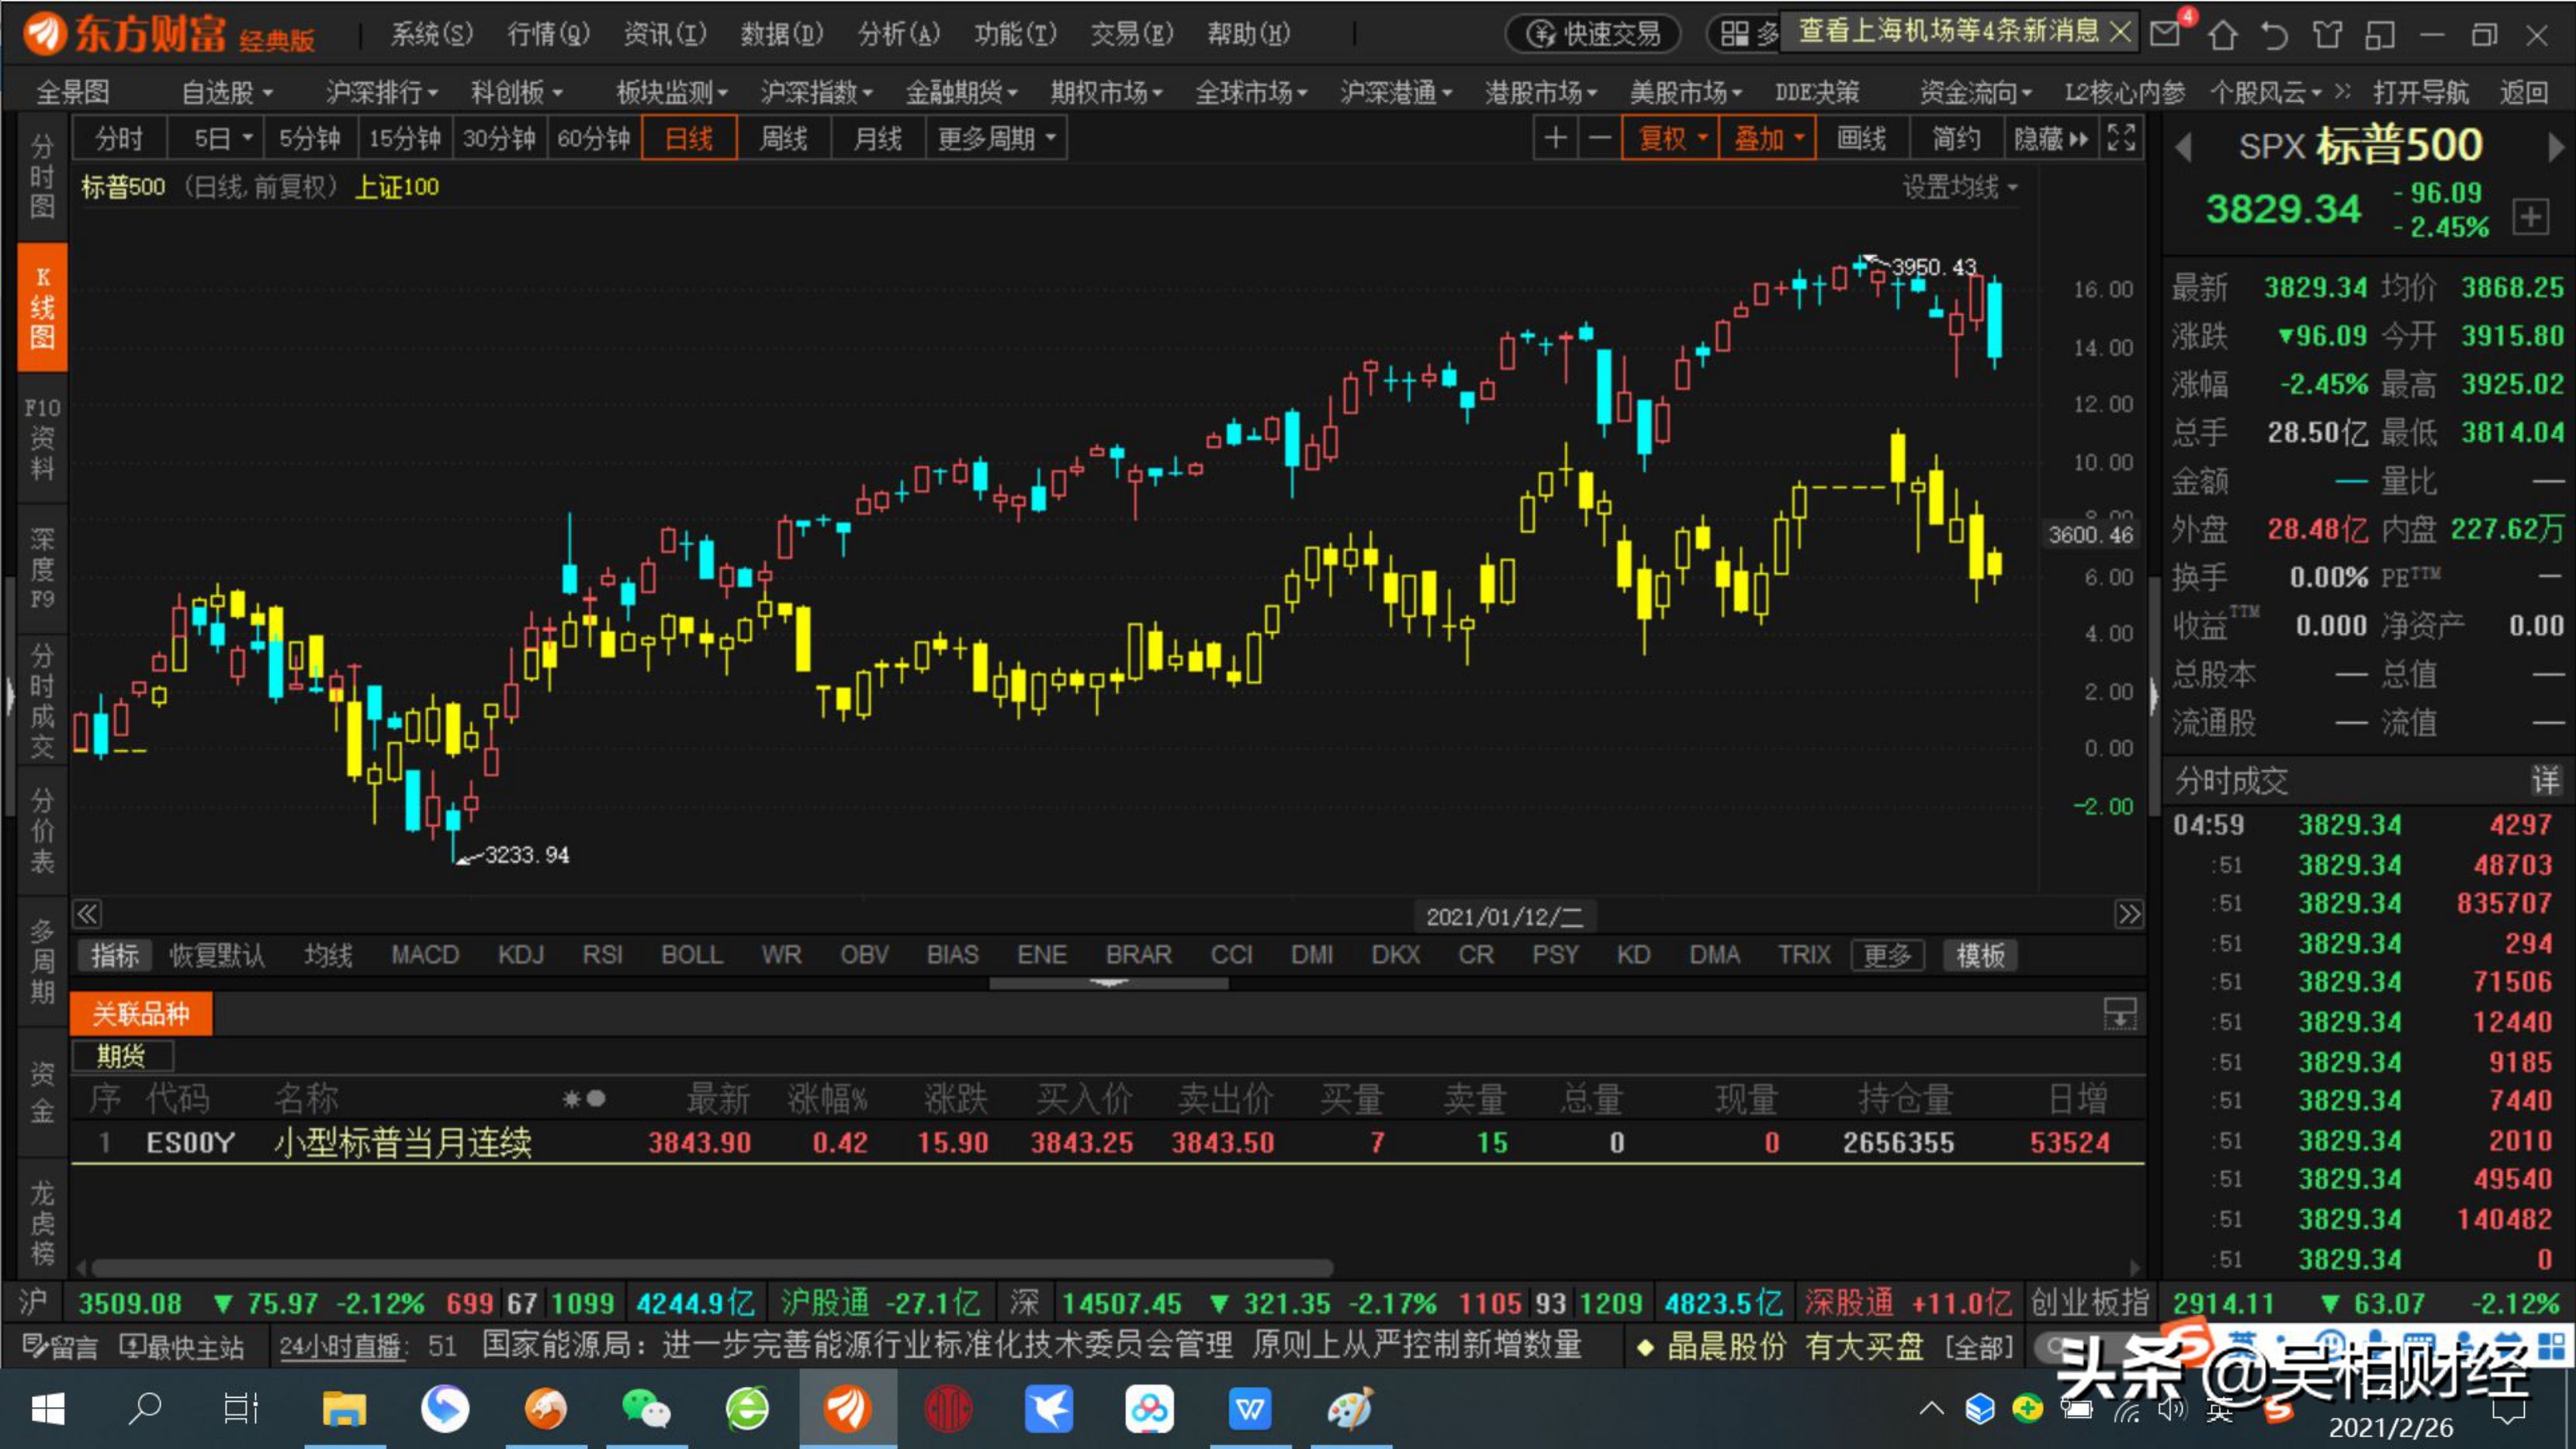Screen dimensions: 2576x1449
Task: Select the 日线 daily period
Action: [690, 138]
